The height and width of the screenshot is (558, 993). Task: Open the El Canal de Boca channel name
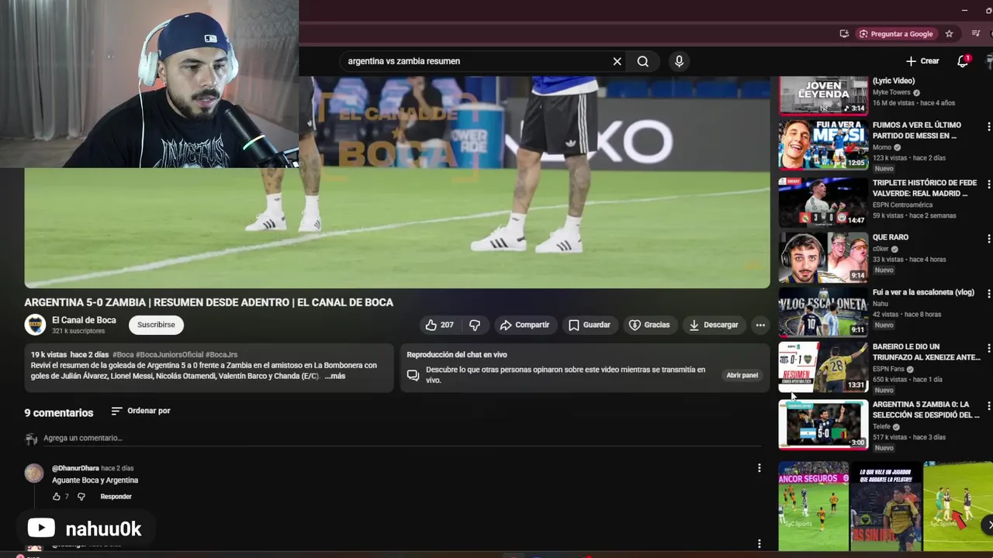click(84, 320)
